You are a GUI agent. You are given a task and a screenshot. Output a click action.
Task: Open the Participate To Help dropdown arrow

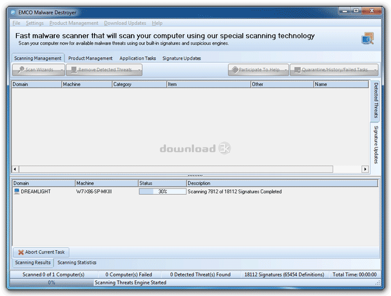pyautogui.click(x=286, y=70)
